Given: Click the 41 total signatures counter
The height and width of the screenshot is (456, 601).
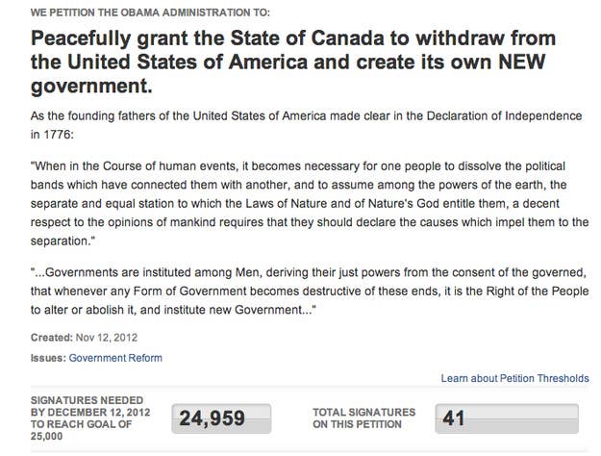Looking at the screenshot, I should pos(507,418).
